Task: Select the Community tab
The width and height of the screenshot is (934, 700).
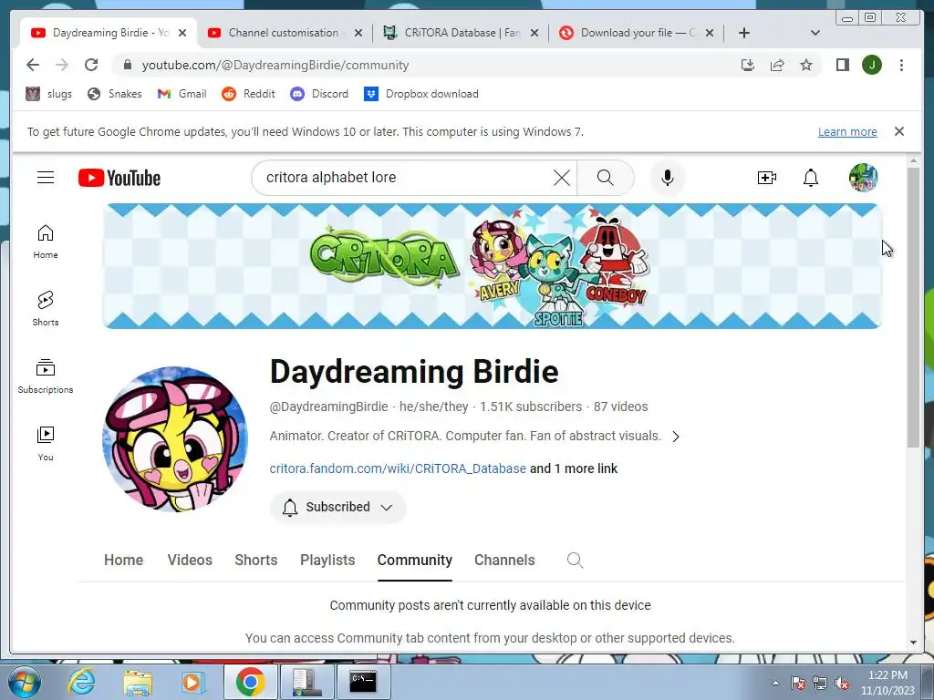Action: (x=415, y=561)
